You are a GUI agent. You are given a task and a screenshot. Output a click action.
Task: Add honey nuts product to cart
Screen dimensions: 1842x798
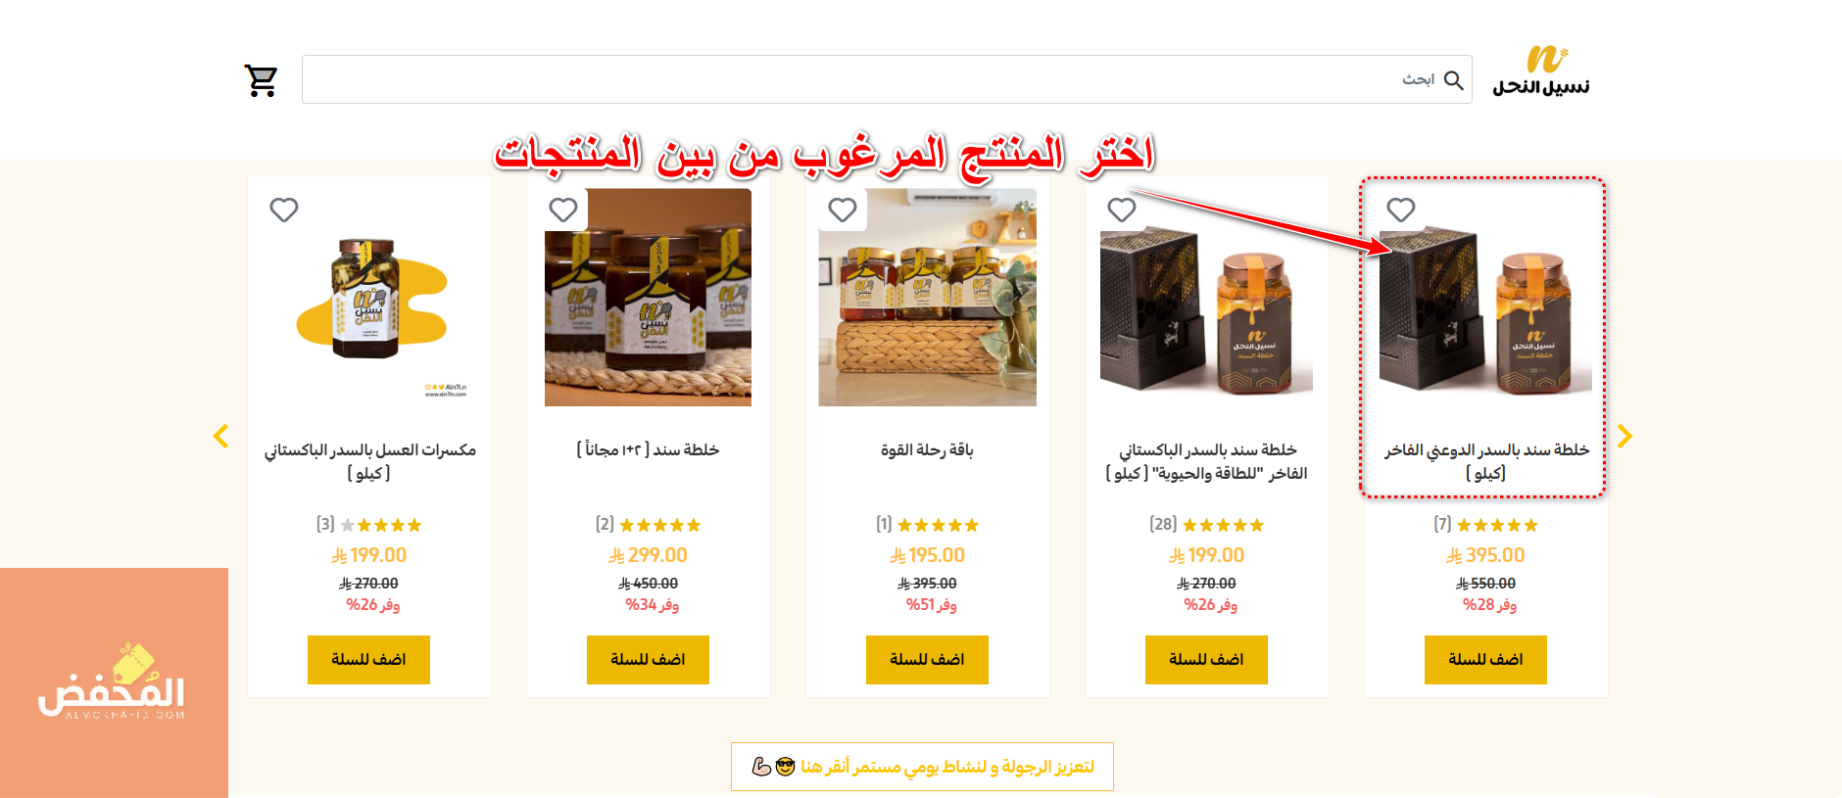coord(368,660)
